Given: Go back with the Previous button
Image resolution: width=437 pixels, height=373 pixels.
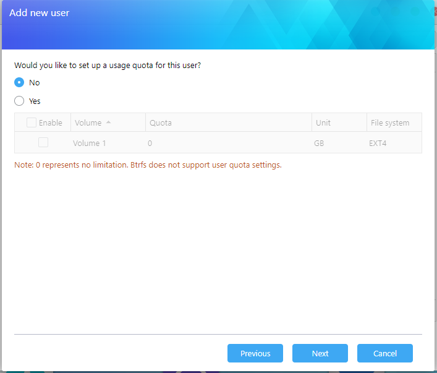Looking at the screenshot, I should pyautogui.click(x=255, y=353).
